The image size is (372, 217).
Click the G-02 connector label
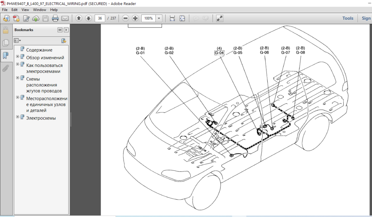click(169, 53)
